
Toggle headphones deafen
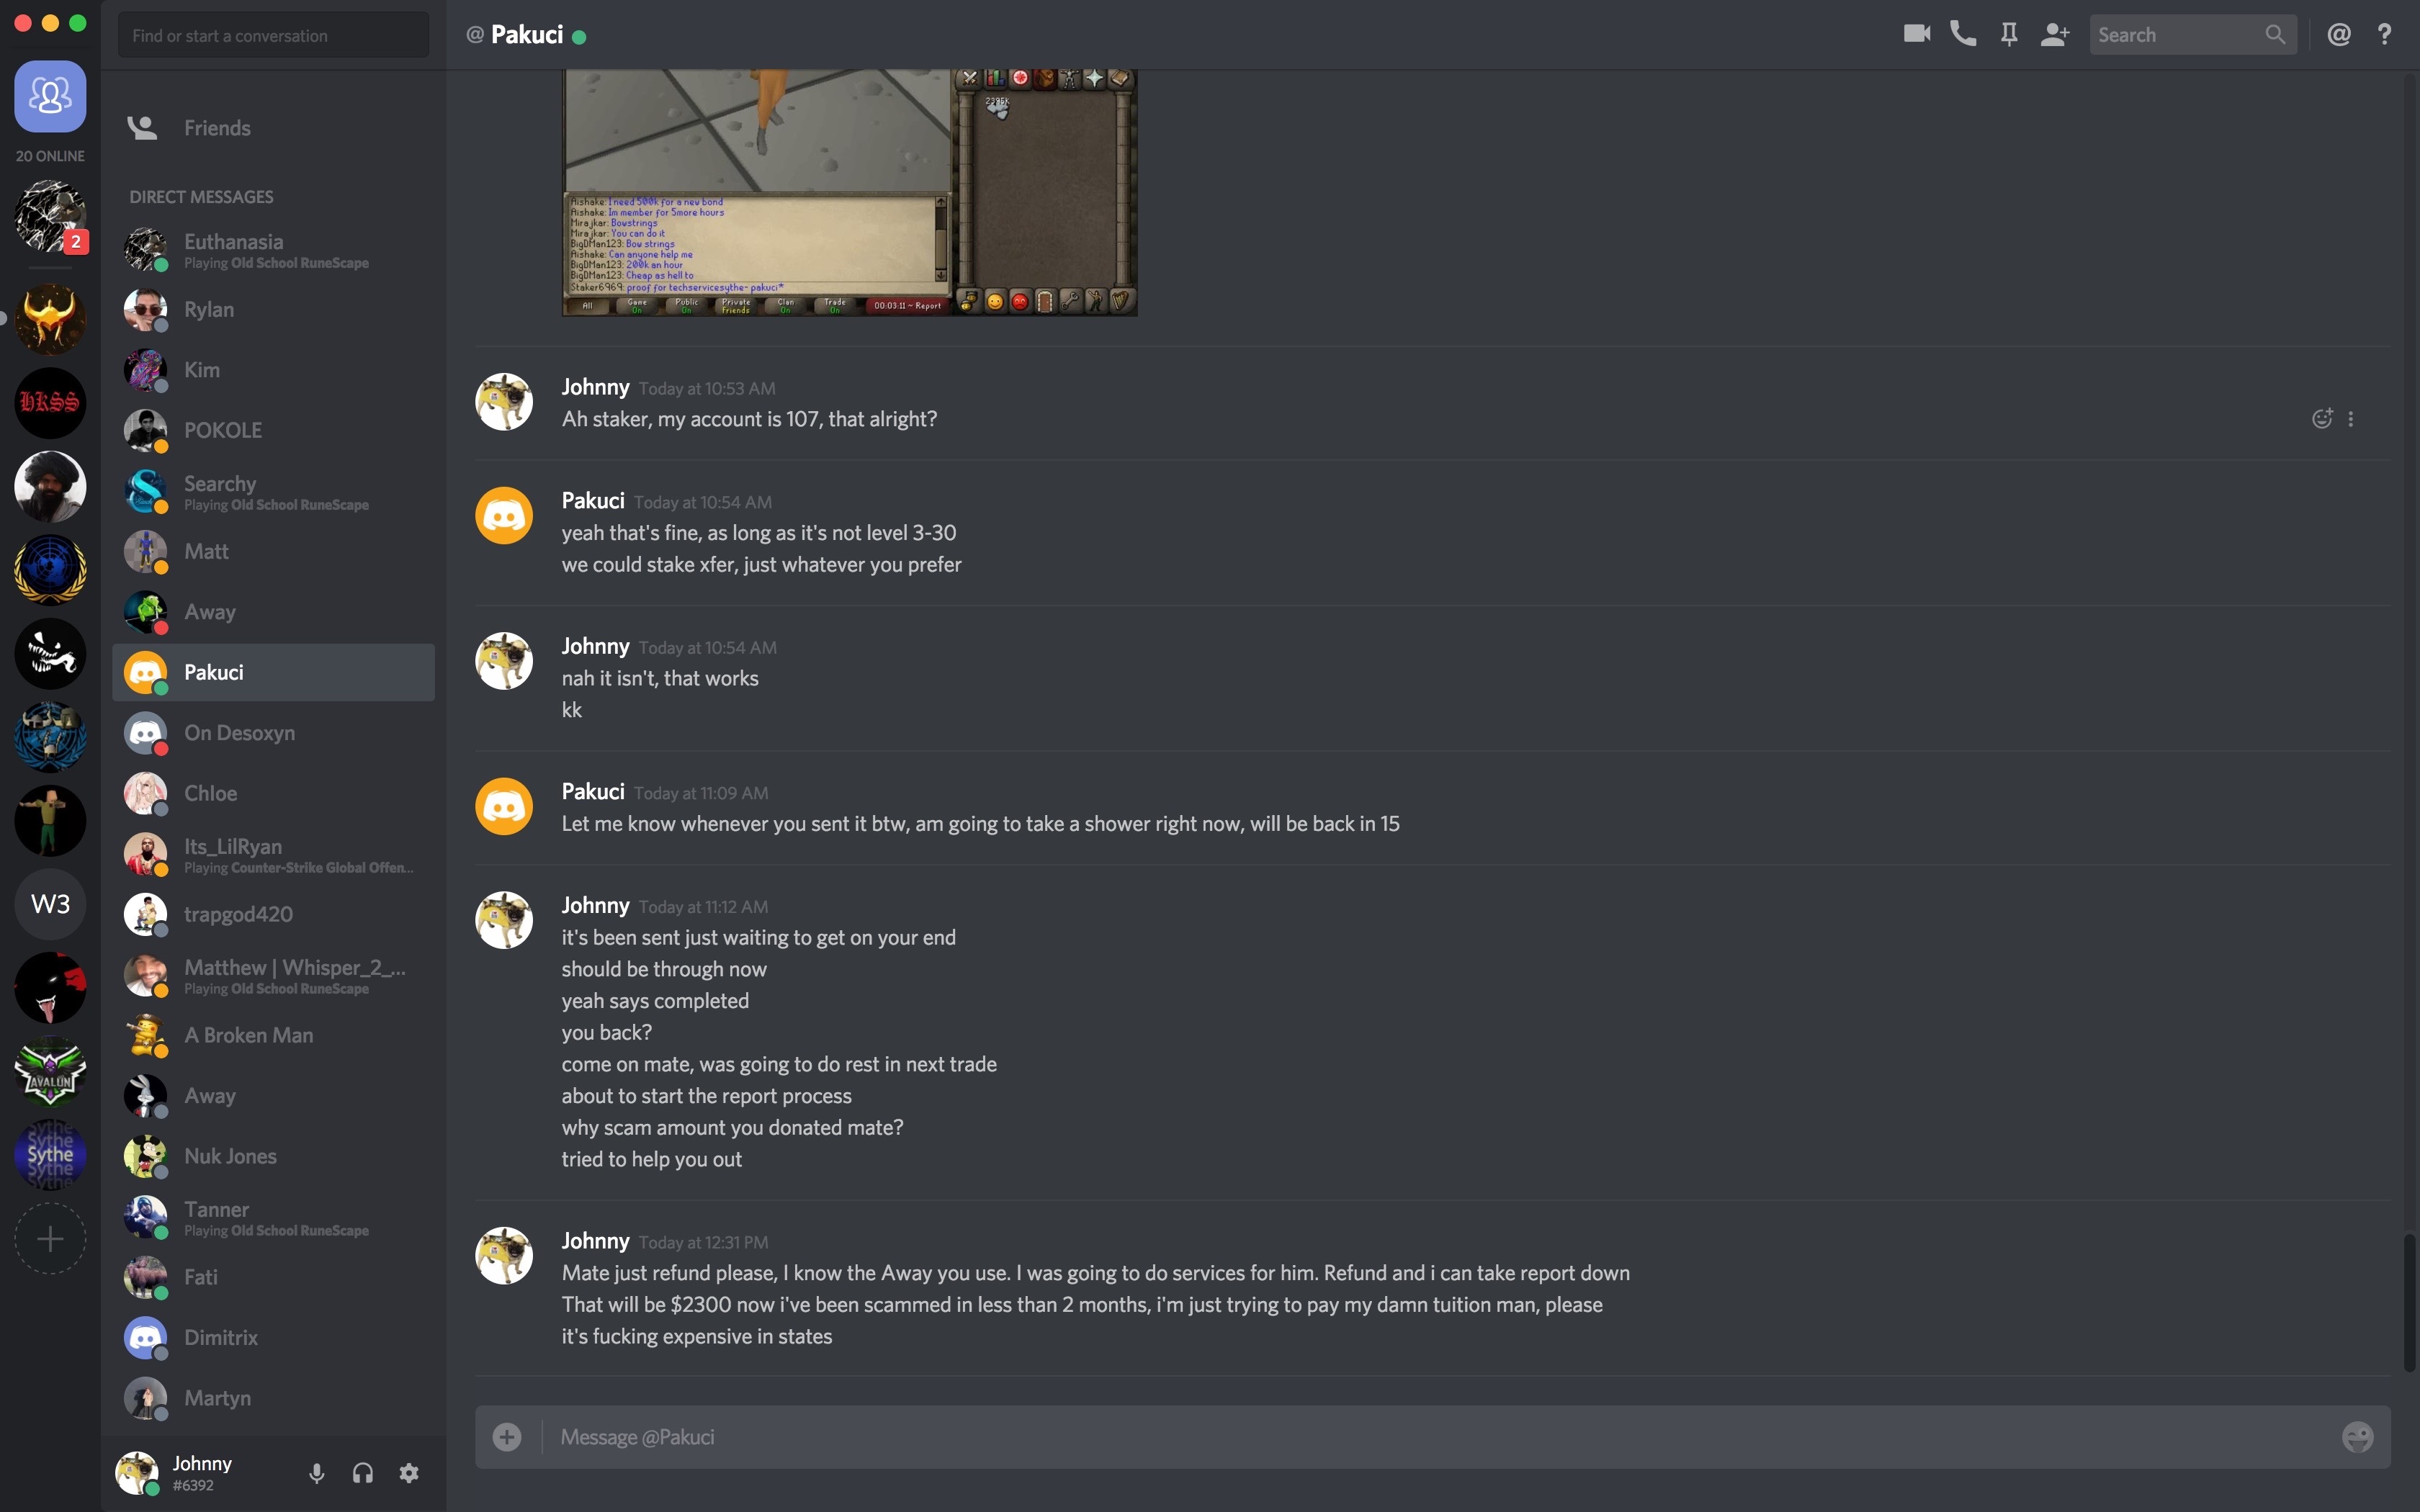pyautogui.click(x=363, y=1473)
